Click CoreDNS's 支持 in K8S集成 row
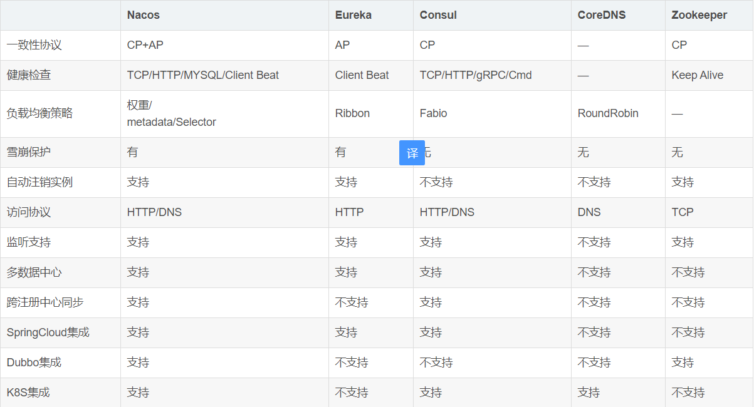The height and width of the screenshot is (407, 754). (x=589, y=393)
